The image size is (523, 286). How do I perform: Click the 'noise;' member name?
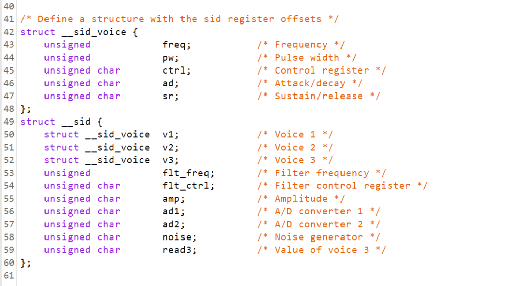point(179,237)
